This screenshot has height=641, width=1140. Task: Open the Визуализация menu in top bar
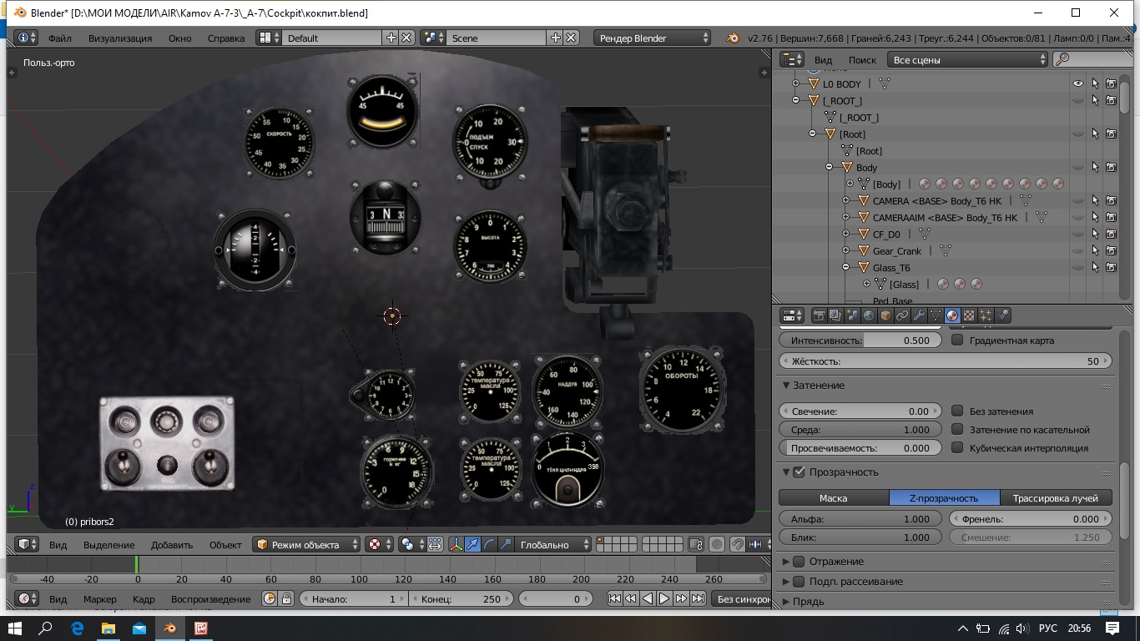(x=120, y=38)
